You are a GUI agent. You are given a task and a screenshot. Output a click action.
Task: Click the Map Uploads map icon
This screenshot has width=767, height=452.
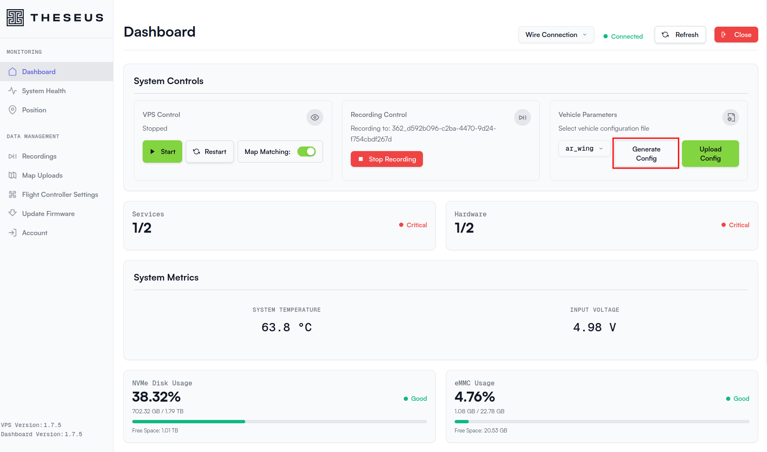click(13, 175)
